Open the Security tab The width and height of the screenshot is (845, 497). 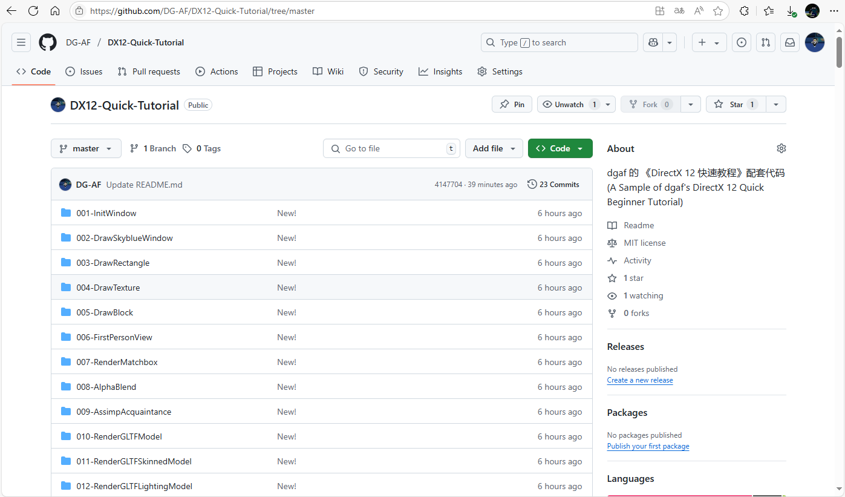tap(381, 71)
